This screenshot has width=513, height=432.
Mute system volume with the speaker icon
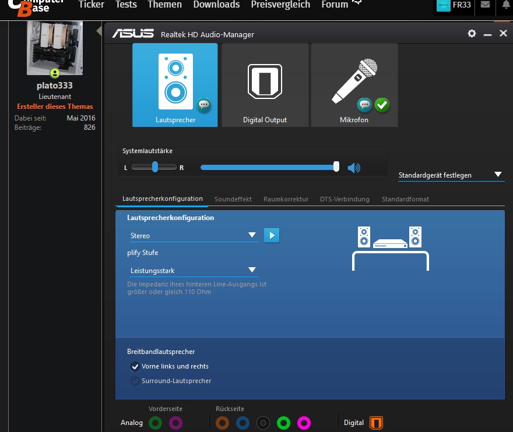354,168
